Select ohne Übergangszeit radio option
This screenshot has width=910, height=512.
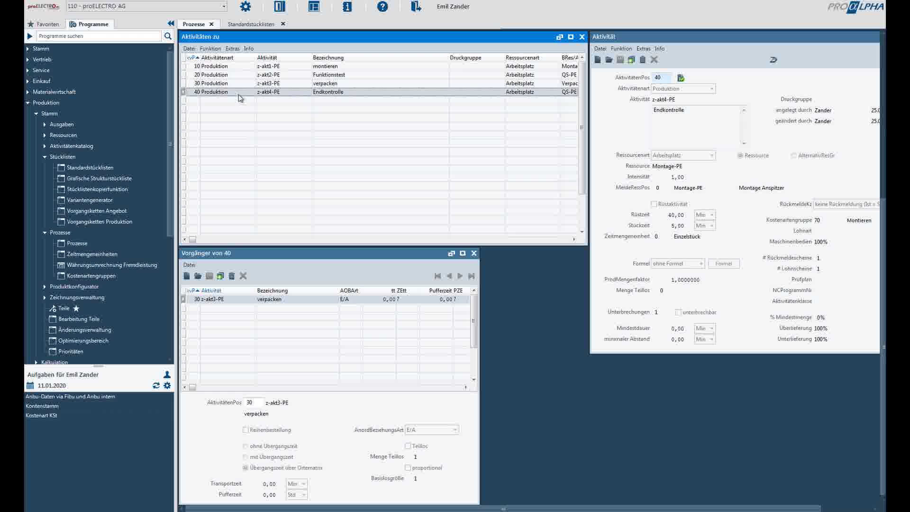(245, 446)
